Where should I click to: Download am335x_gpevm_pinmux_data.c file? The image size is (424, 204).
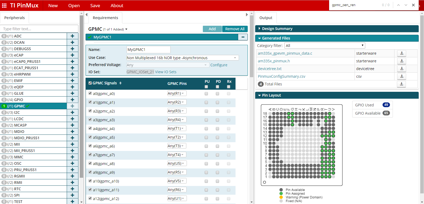402,53
